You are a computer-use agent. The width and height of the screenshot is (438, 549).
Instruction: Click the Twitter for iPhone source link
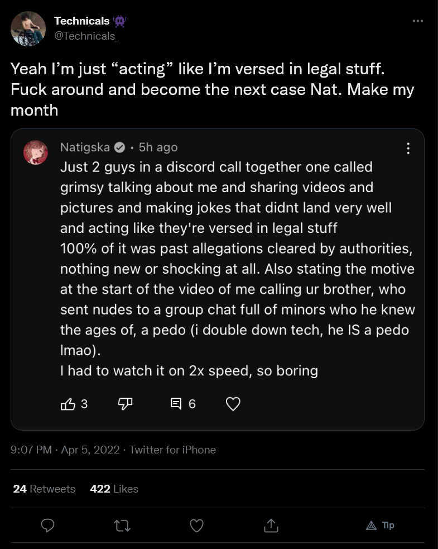(x=172, y=450)
